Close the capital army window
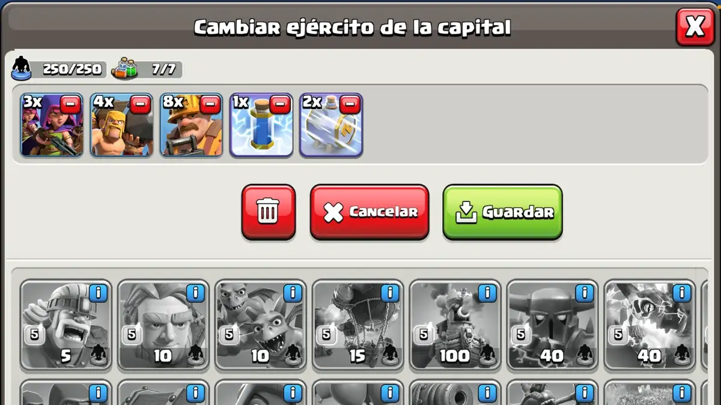Screen dimensions: 721x405 pos(695,26)
